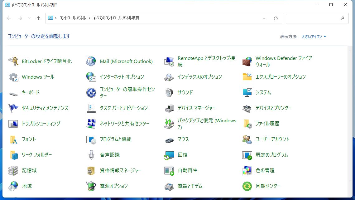The image size is (355, 200).
Task: Click the トラブルシューティング icon
Action: (13, 124)
